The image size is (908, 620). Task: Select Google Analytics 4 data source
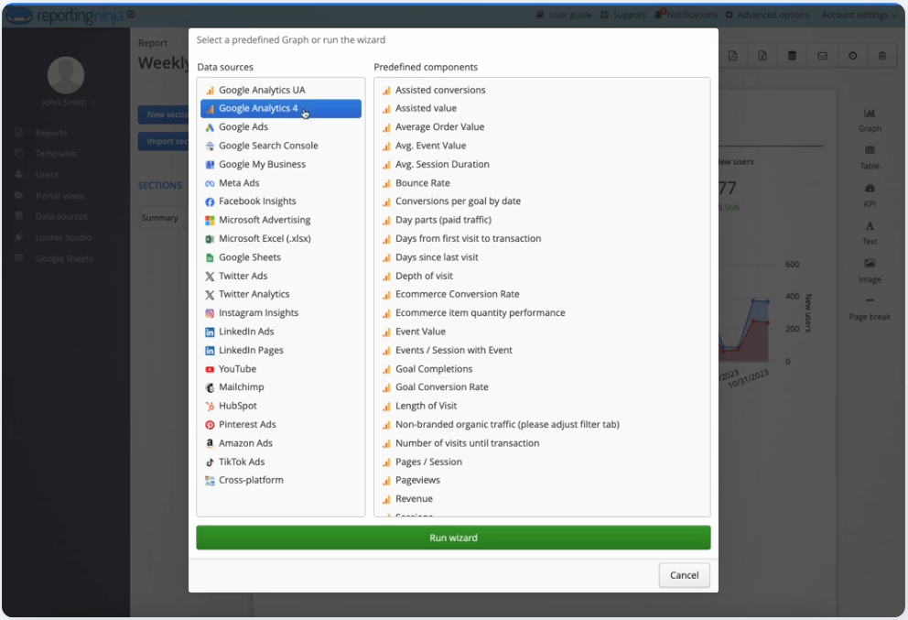point(281,108)
